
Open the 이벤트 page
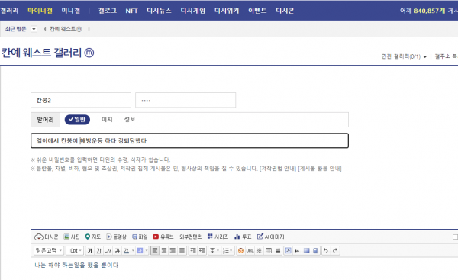[x=257, y=11]
